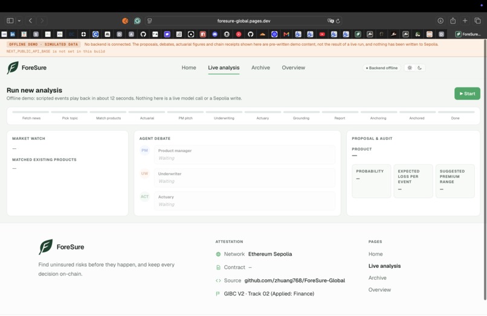Viewport: 487px width, 316px height.
Task: Open the Archive nav tab
Action: point(260,68)
